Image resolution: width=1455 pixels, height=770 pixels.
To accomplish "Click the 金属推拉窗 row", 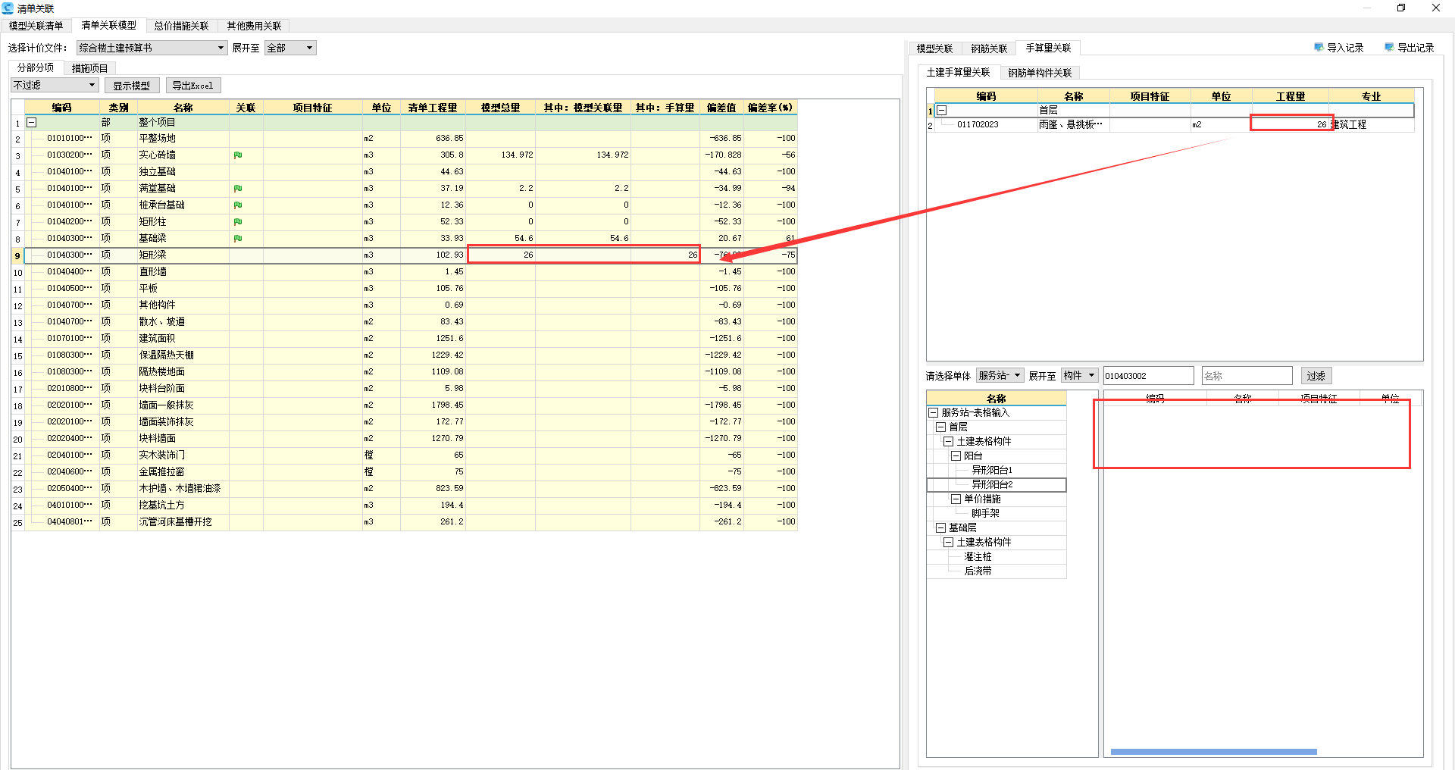I will (411, 472).
